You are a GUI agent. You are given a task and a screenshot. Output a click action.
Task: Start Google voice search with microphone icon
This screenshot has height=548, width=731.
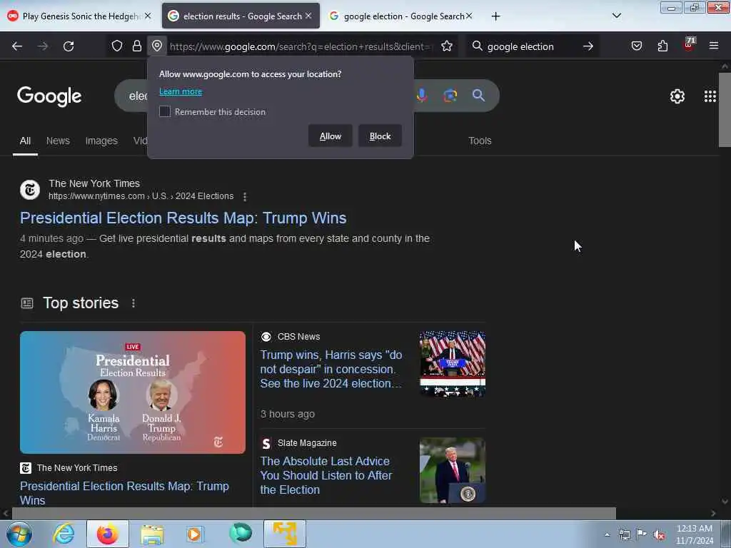[x=422, y=96]
